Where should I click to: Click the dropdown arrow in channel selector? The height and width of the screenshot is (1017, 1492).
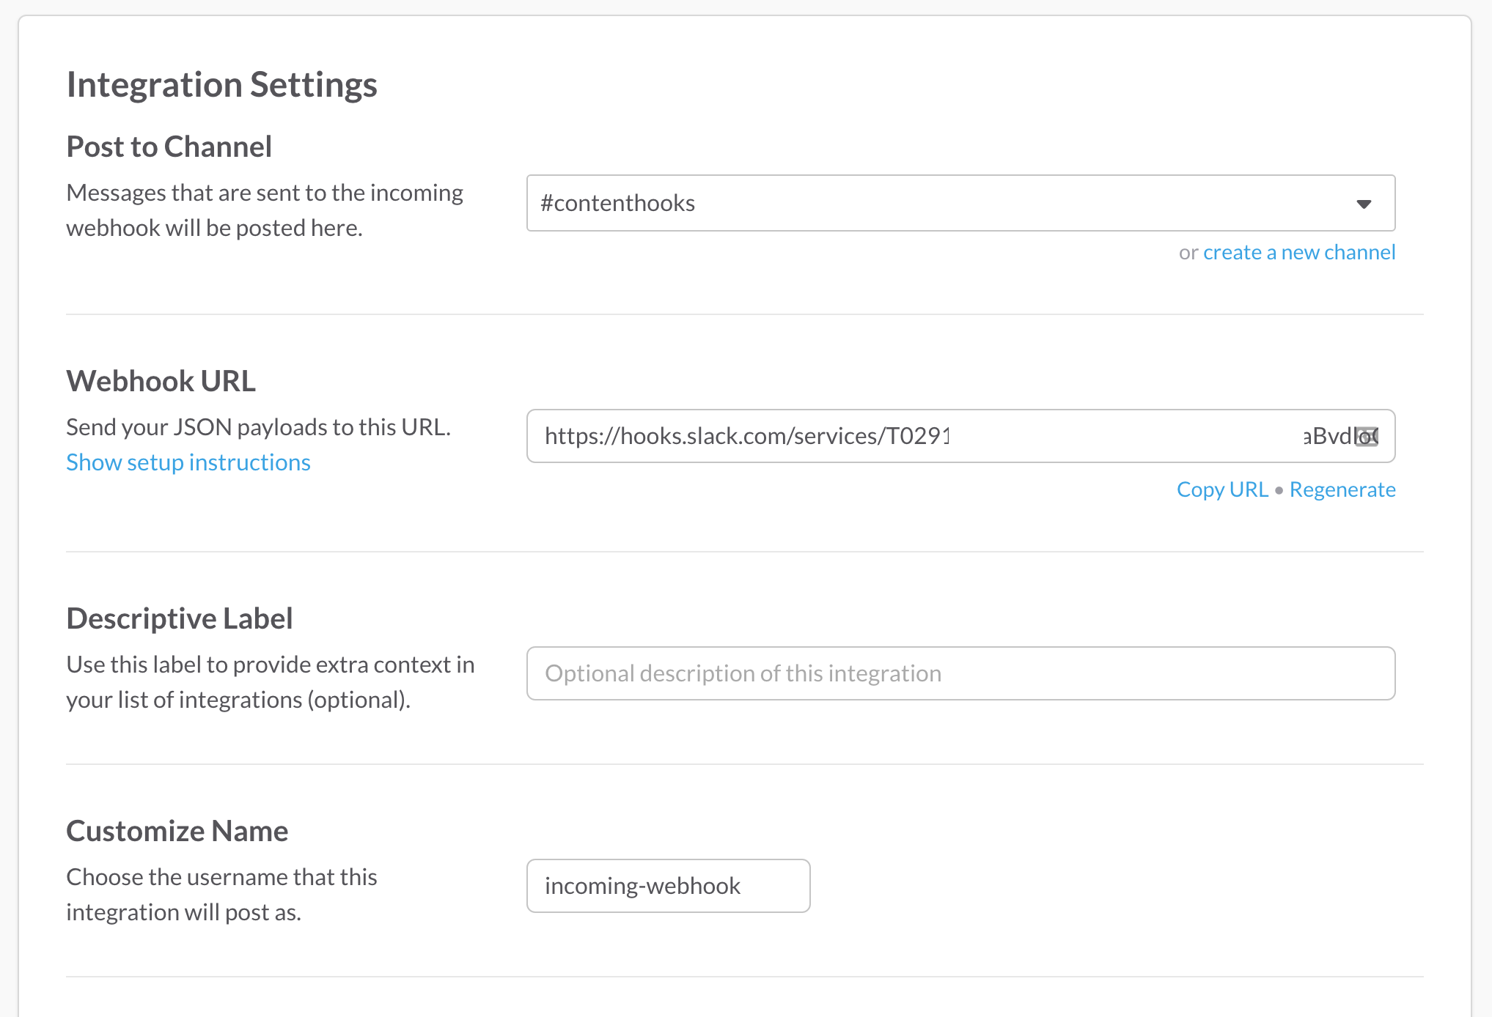(x=1364, y=204)
